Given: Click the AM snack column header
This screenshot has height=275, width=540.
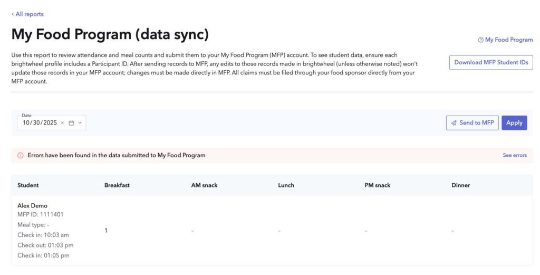Looking at the screenshot, I should (204, 185).
